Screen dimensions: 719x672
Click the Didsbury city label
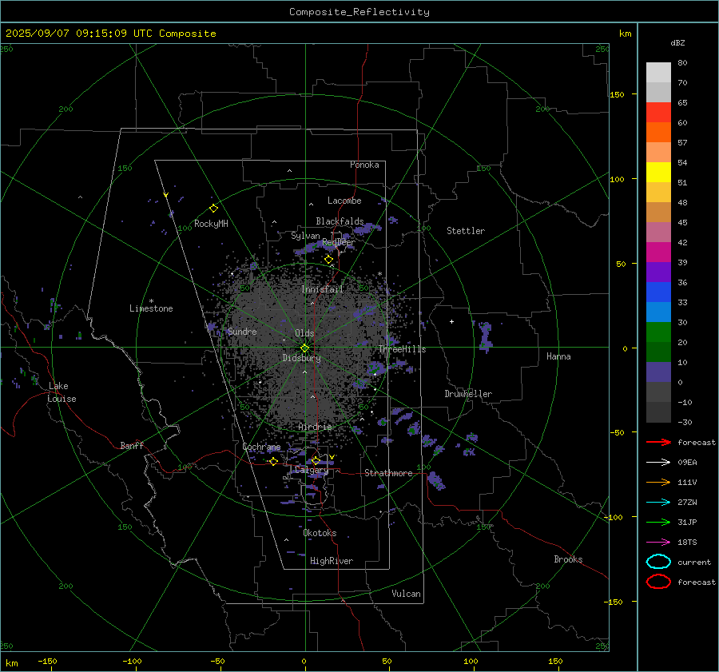coord(301,358)
